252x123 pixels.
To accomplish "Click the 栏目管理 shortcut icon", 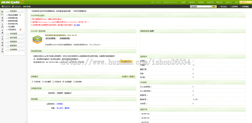I will point(64,81).
